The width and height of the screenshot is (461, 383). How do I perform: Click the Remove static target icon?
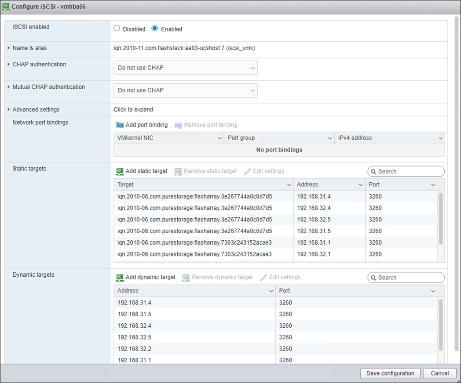pos(178,171)
